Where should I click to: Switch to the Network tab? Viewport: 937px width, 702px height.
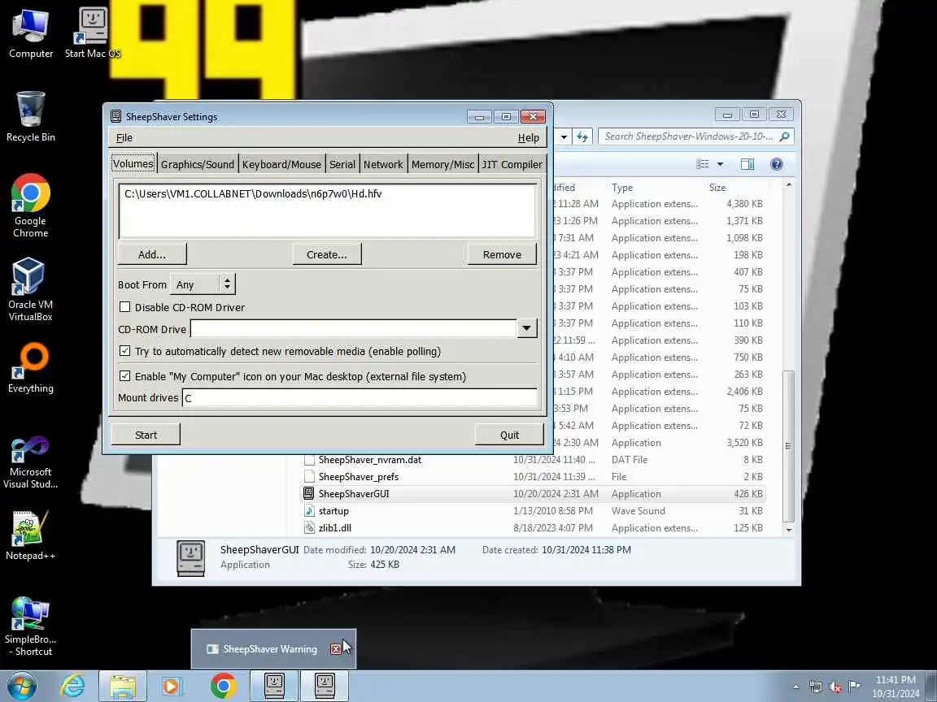[383, 164]
